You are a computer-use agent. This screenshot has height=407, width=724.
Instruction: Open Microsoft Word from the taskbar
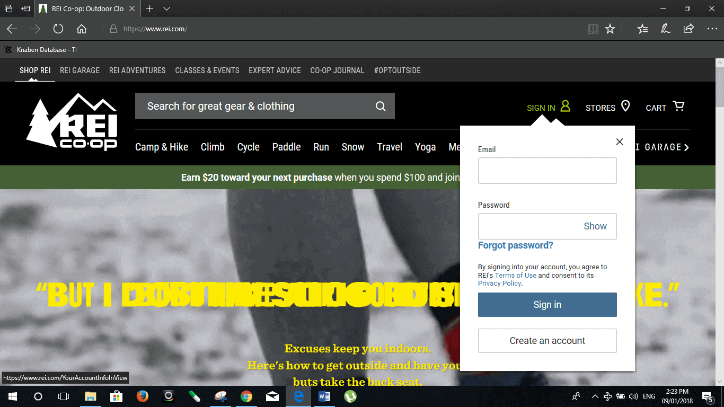tap(324, 396)
